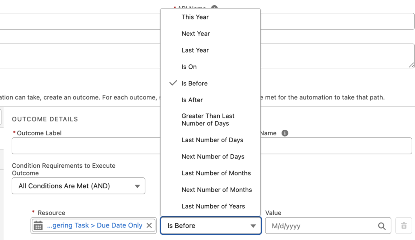Image resolution: width=415 pixels, height=240 pixels.
Task: Choose the Last Year operator
Action: click(195, 50)
